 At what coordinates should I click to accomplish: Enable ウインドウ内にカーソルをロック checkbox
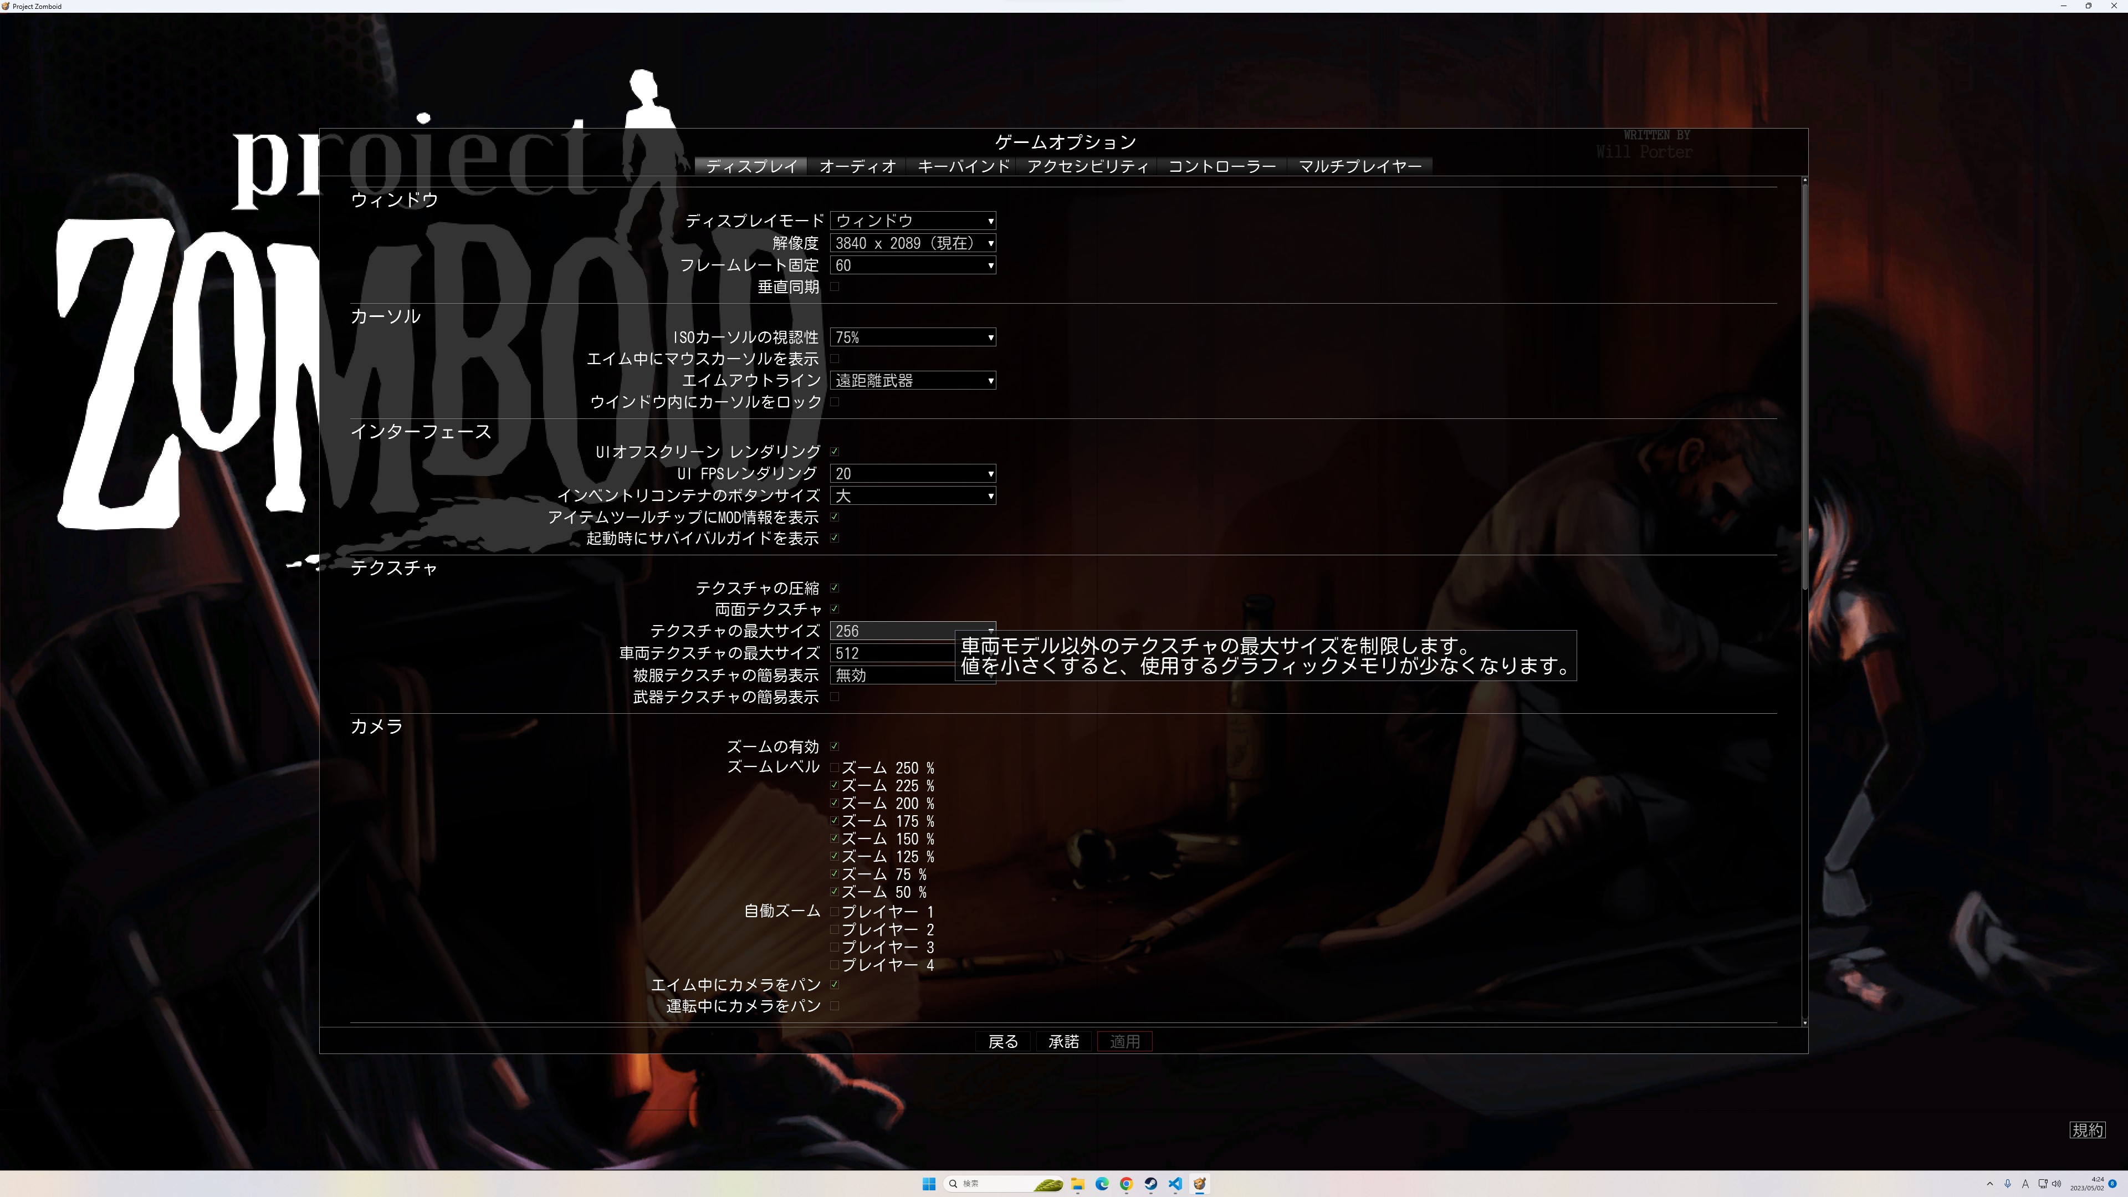(835, 401)
